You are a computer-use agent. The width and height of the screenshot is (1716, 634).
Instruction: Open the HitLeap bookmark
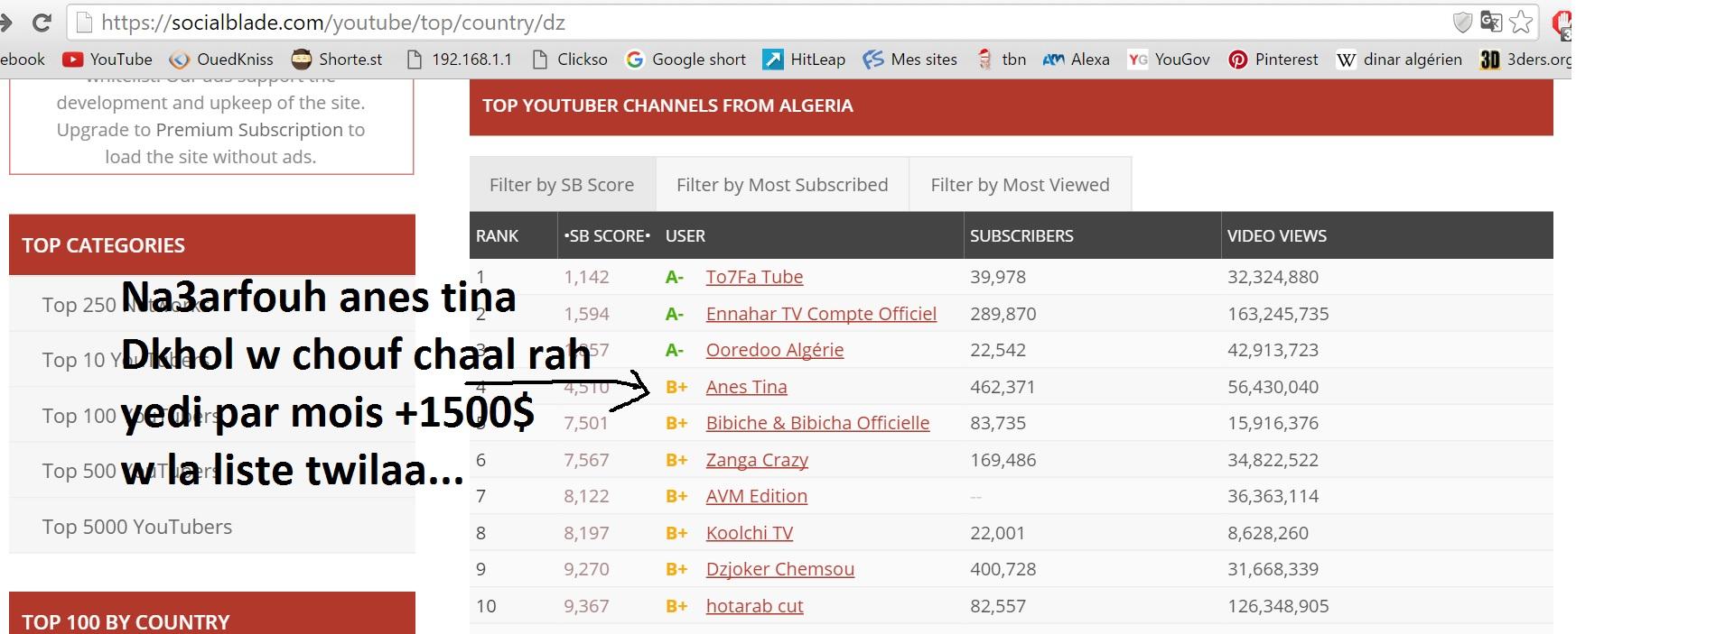[804, 60]
